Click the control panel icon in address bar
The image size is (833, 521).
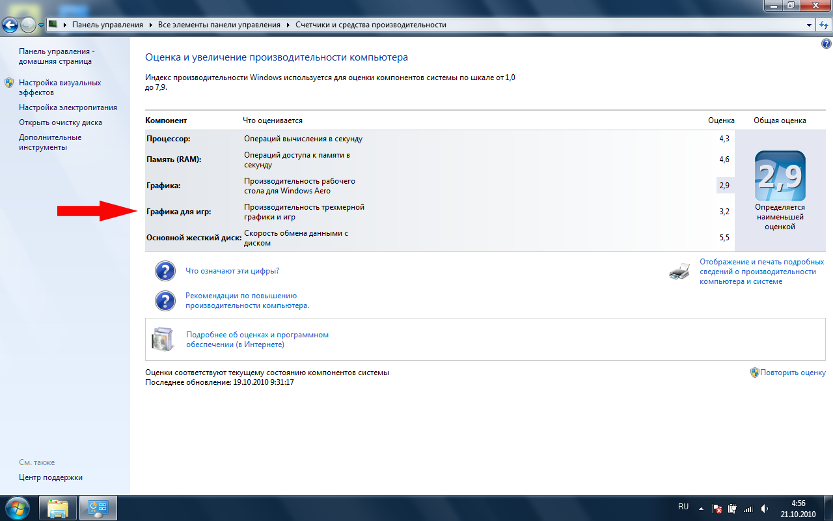pyautogui.click(x=53, y=25)
